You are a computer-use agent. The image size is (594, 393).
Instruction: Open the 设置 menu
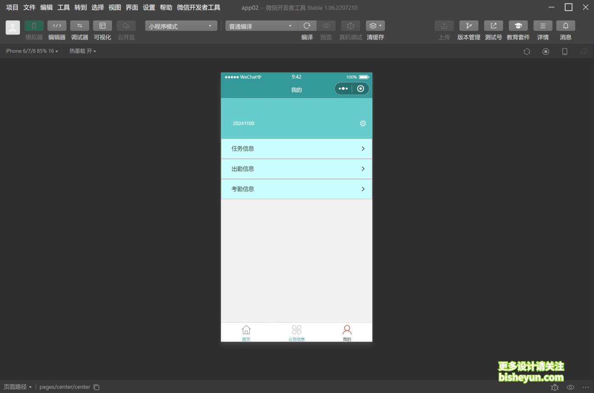(149, 8)
